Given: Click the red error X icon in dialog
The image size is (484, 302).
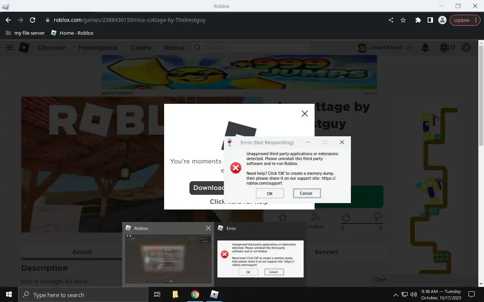Looking at the screenshot, I should [236, 168].
